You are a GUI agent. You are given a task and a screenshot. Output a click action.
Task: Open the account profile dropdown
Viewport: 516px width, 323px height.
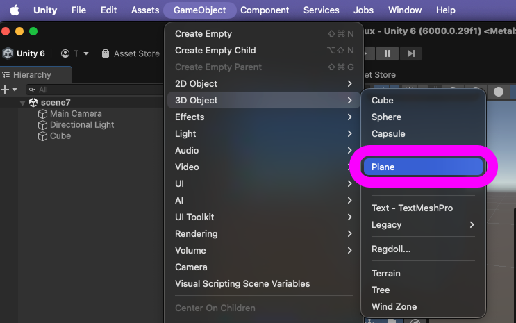75,53
